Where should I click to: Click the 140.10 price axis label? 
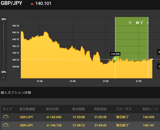pyautogui.click(x=16, y=60)
